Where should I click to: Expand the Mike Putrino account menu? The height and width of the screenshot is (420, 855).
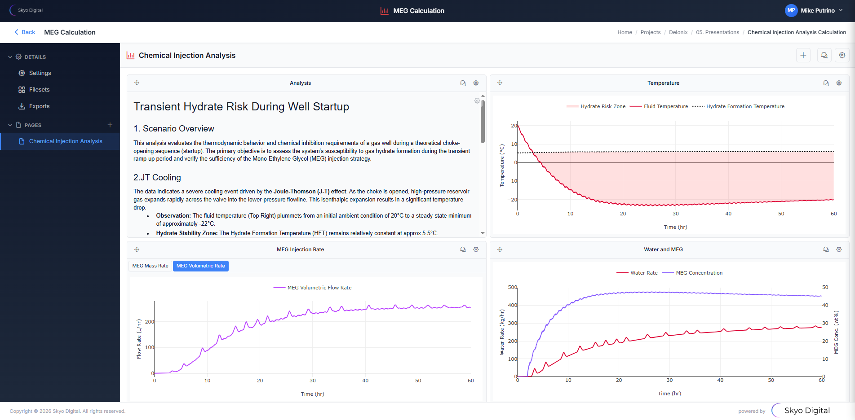[815, 10]
